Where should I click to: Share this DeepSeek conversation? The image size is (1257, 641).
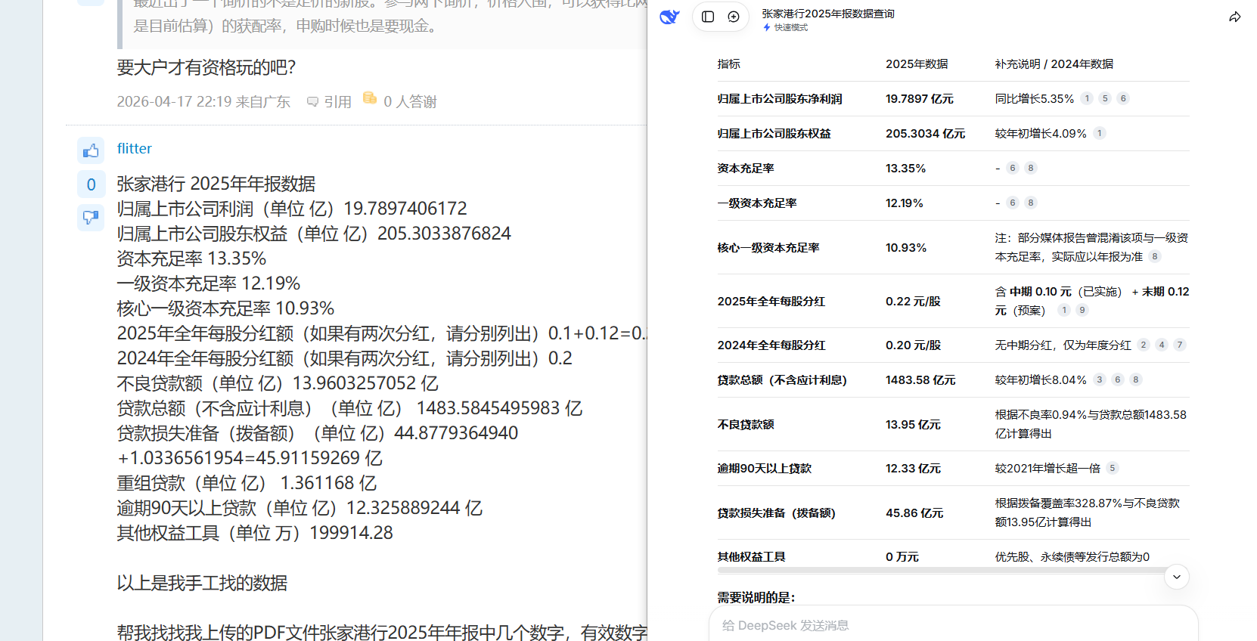(x=1234, y=17)
